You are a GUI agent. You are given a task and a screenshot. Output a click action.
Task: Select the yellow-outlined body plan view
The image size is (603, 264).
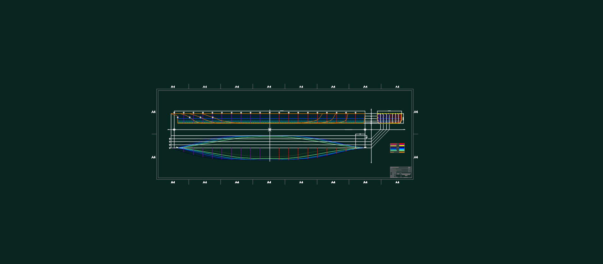tap(389, 118)
